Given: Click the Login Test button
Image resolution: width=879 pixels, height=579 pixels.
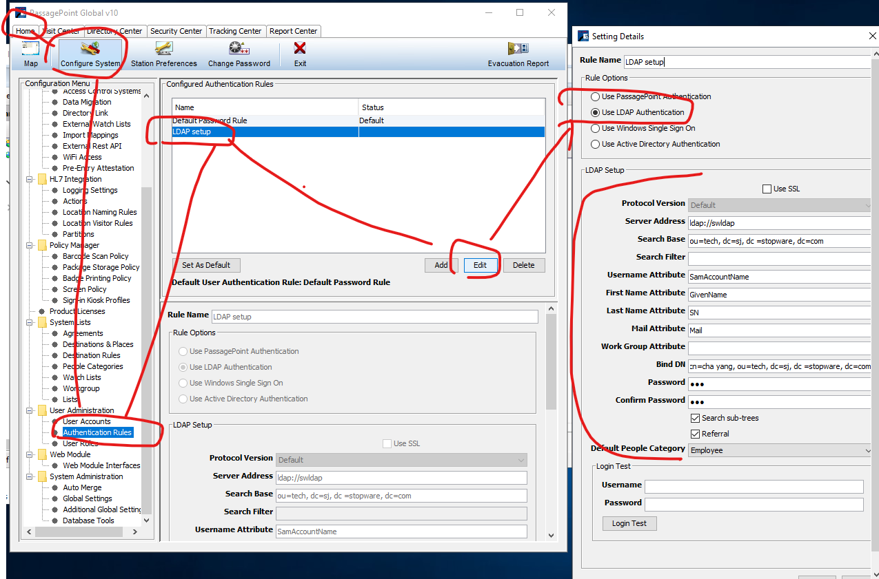Looking at the screenshot, I should 629,523.
